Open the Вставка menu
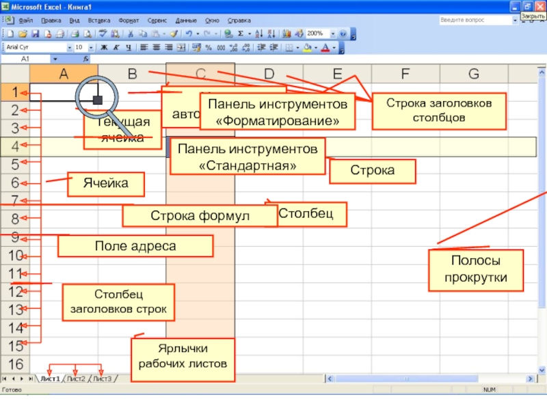This screenshot has height=410, width=547. click(98, 20)
